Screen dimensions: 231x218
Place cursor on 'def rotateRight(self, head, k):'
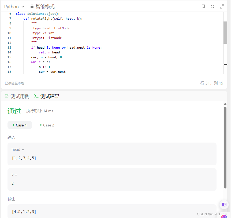click(x=53, y=19)
